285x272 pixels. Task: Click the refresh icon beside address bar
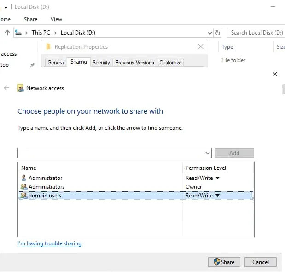coord(218,33)
